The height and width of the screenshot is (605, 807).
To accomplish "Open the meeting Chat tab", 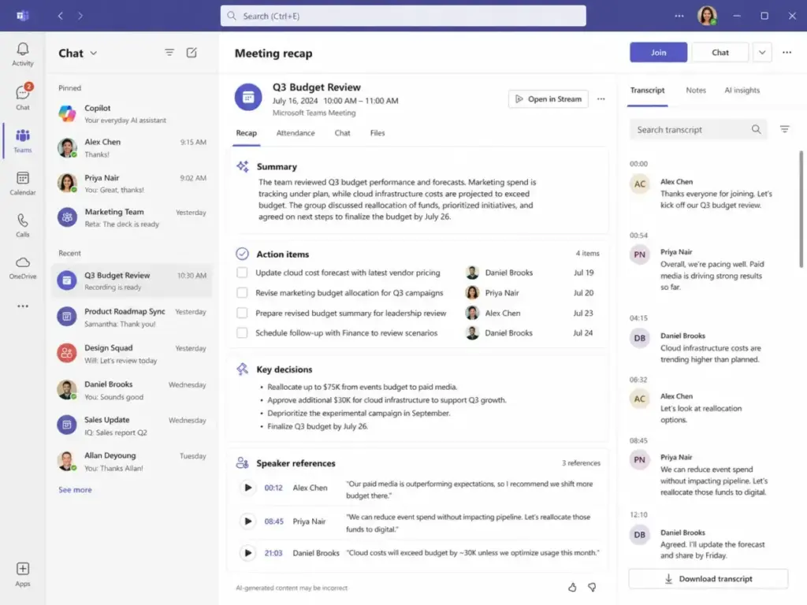I will [x=342, y=132].
